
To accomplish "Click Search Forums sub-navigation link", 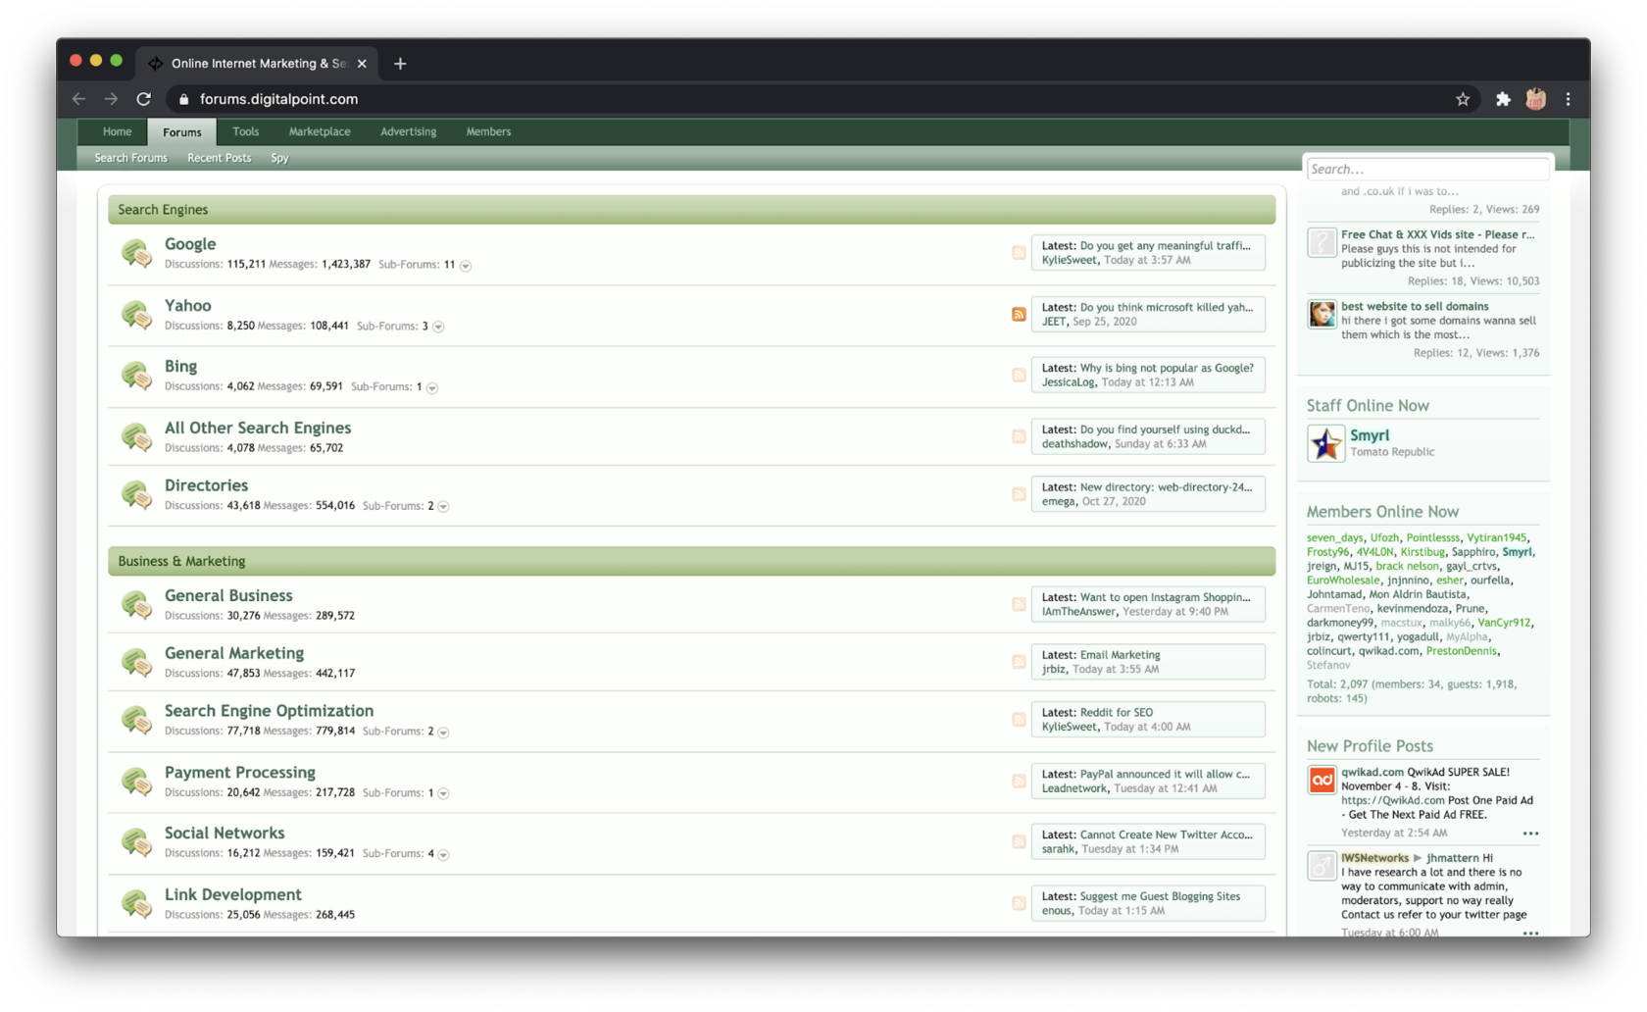I will tap(130, 158).
